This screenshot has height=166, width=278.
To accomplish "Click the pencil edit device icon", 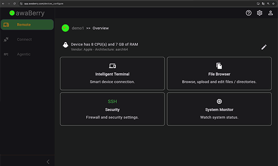I will 264,47.
